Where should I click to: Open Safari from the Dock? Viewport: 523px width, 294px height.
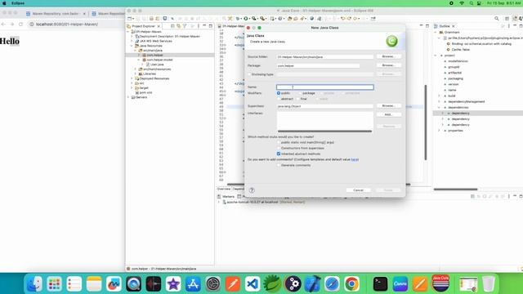332,284
